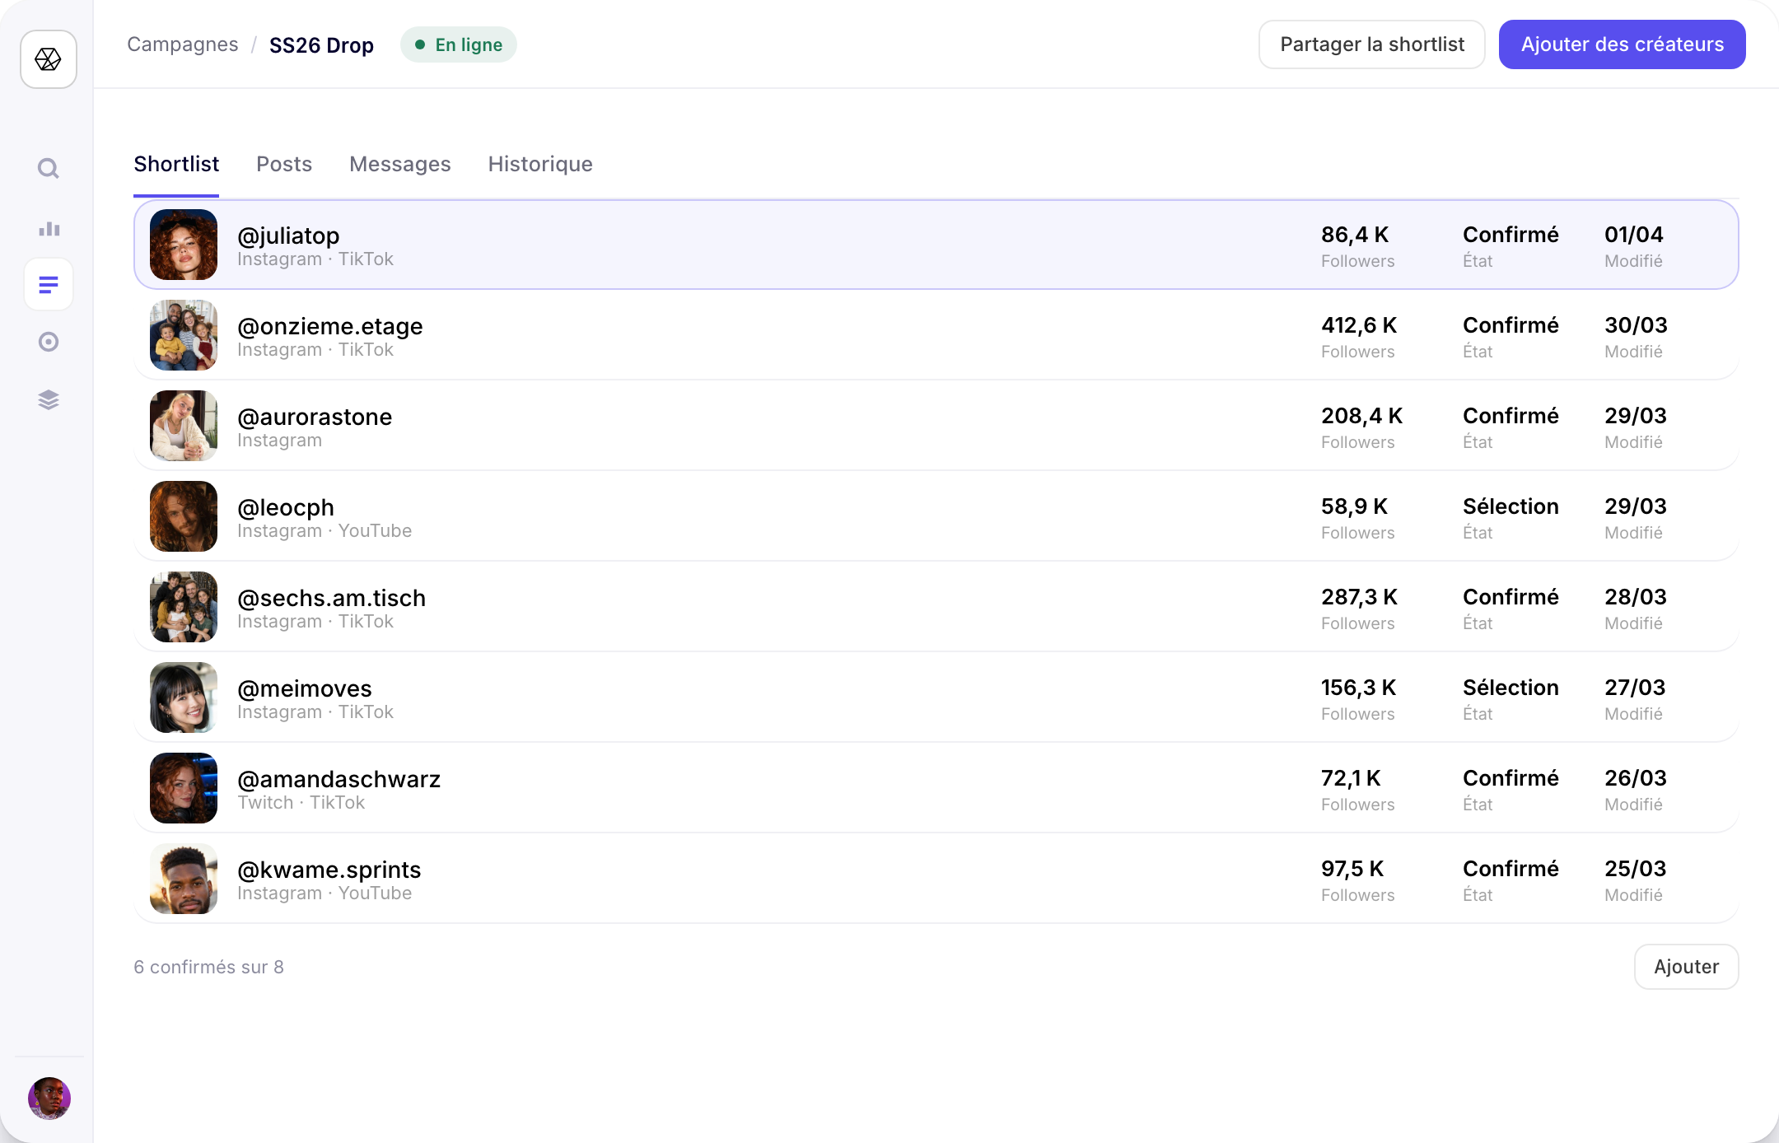The image size is (1779, 1143).
Task: Click Ajouter des créateurs button
Action: point(1623,44)
